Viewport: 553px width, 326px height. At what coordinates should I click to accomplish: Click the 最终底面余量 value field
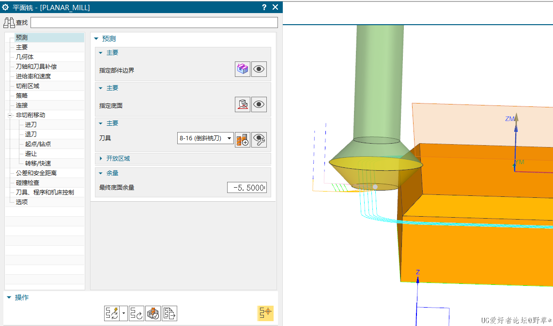[246, 188]
